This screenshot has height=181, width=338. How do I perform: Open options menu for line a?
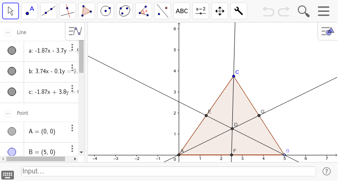(x=72, y=47)
